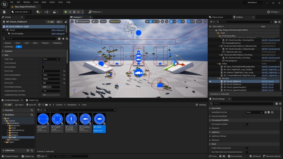Screen dimensions: 283x159
Task: Click the Add button in the Details panel
Action: [x=50, y=22]
